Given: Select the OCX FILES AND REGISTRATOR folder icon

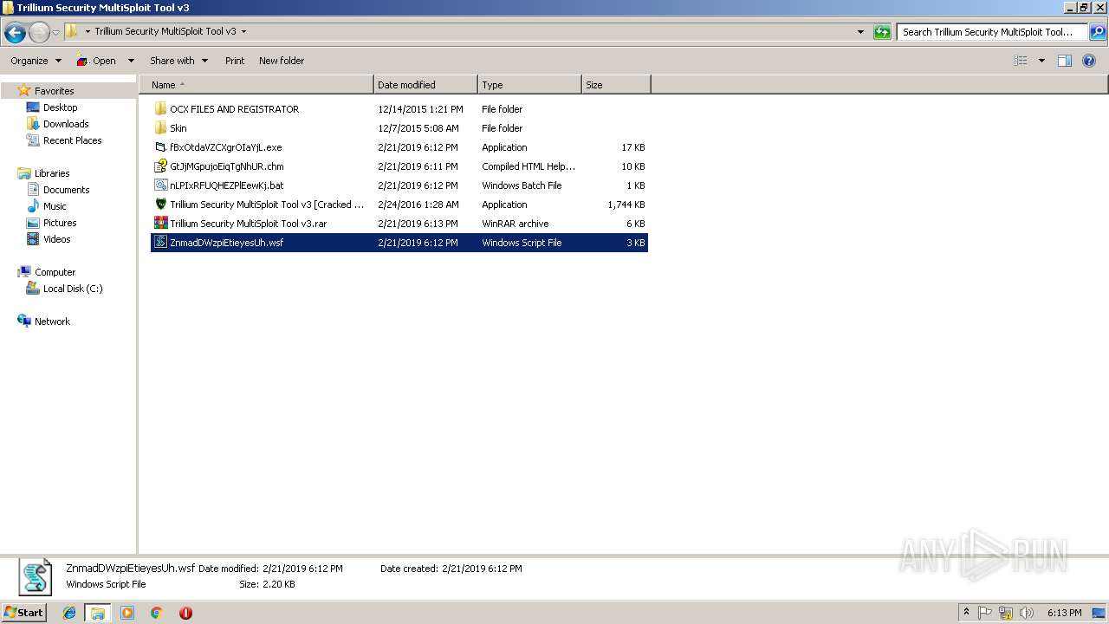Looking at the screenshot, I should [160, 109].
